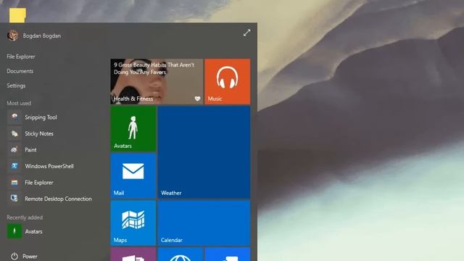Open File Explorer label in Most used
This screenshot has height=261, width=464.
point(39,182)
